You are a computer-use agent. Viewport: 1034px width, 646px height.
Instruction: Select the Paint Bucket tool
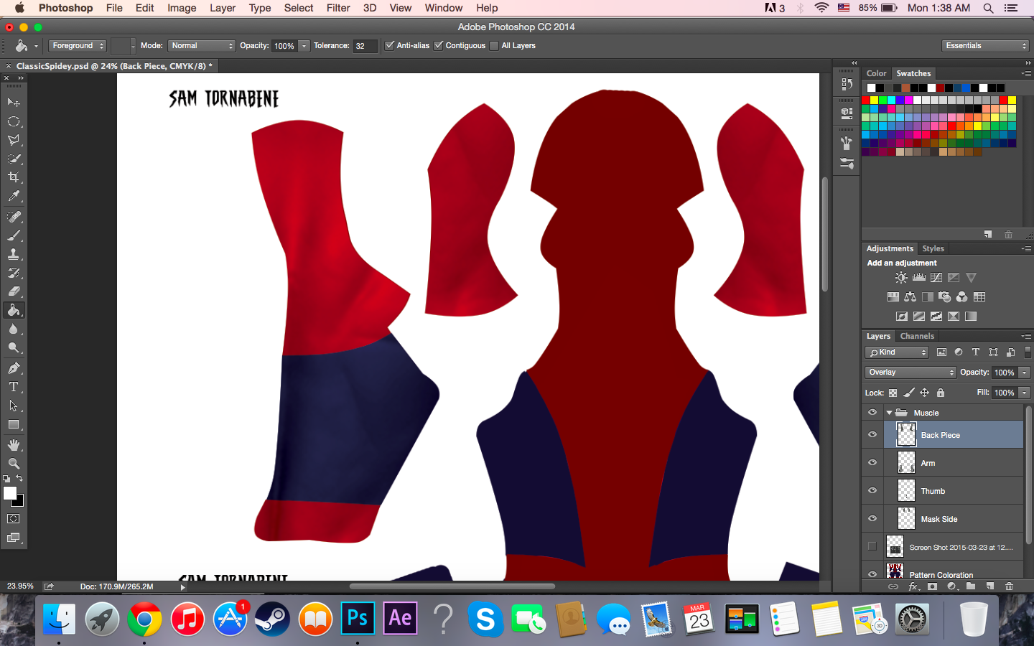[x=14, y=310]
